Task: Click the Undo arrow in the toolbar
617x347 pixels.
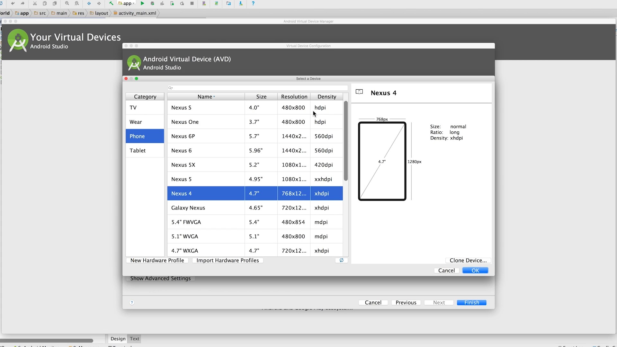Action: tap(13, 4)
